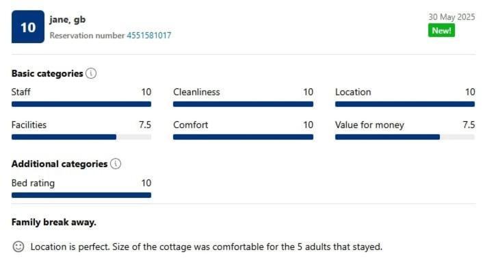
Task: Click the green New! badge
Action: (441, 31)
